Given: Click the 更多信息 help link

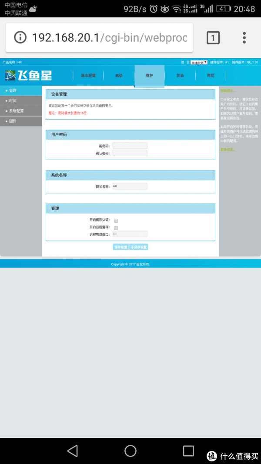Looking at the screenshot, I should [x=227, y=149].
